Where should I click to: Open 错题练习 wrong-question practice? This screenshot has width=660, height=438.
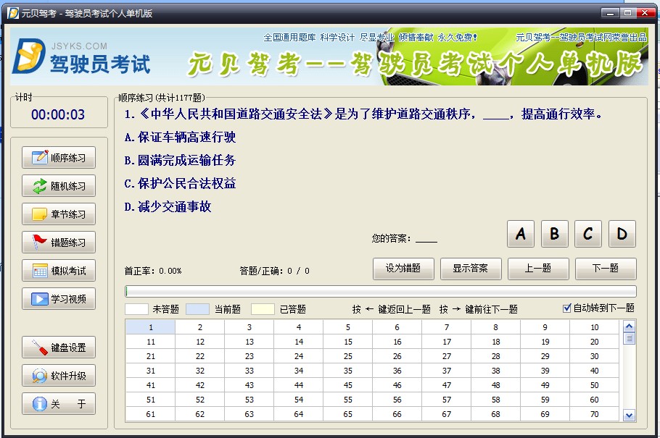coord(59,243)
